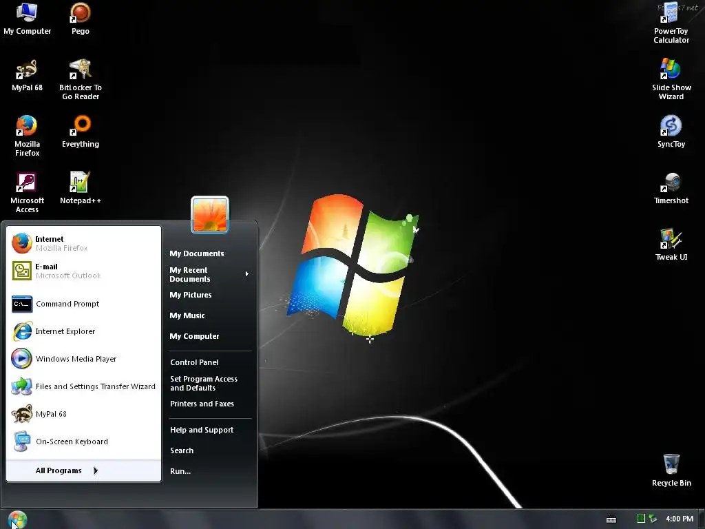Launch Windows Media Player from Start menu
This screenshot has width=705, height=529.
(83, 359)
